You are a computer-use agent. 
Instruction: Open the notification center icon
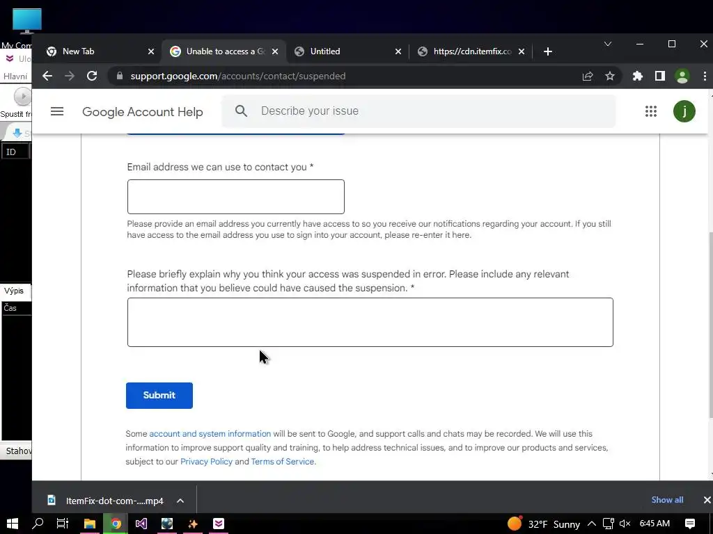690,524
